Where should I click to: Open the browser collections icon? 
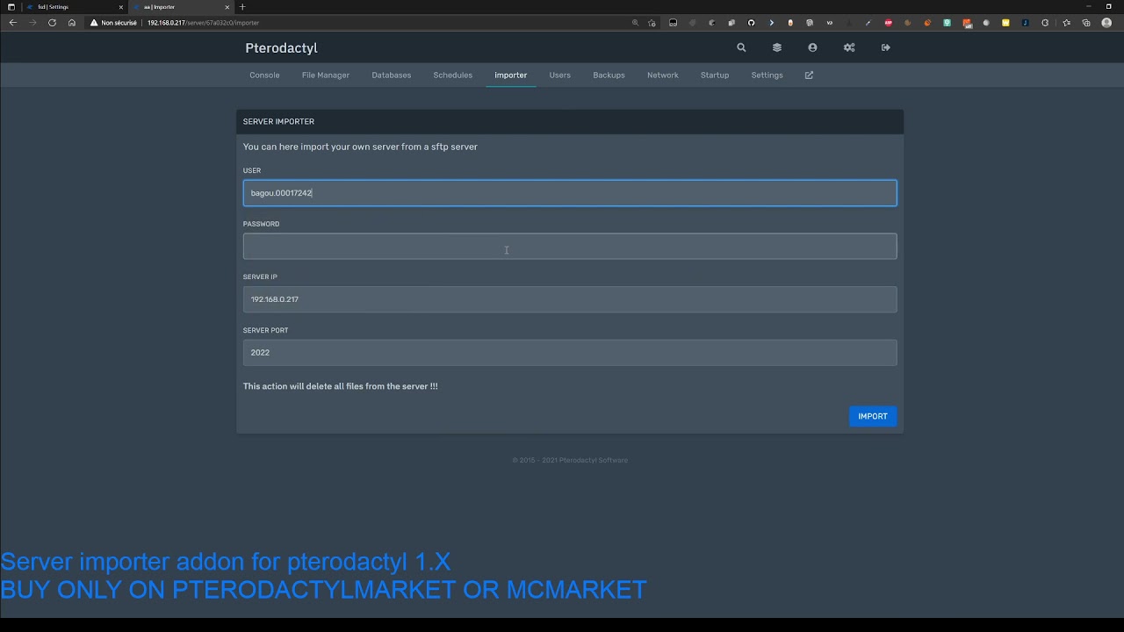(1086, 23)
